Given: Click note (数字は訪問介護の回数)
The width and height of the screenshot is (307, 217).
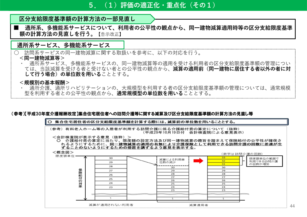Looking at the screenshot, I should [242, 154].
